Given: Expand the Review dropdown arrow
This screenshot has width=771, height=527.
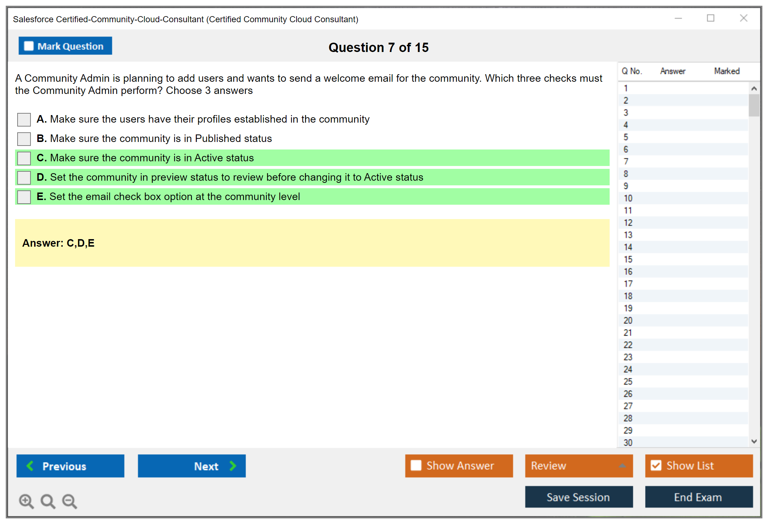Looking at the screenshot, I should pyautogui.click(x=622, y=466).
